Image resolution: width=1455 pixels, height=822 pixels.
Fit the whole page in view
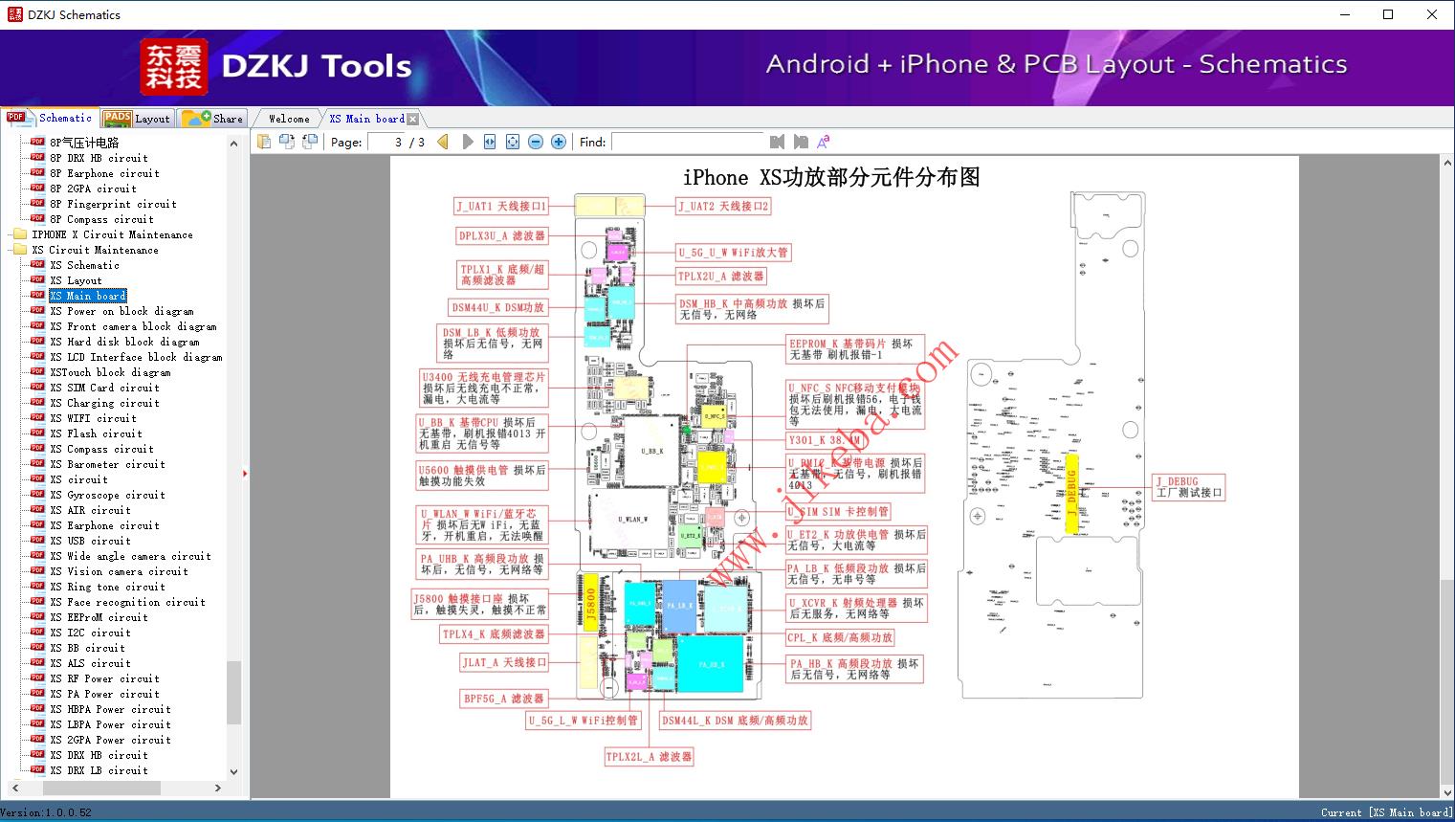[513, 142]
